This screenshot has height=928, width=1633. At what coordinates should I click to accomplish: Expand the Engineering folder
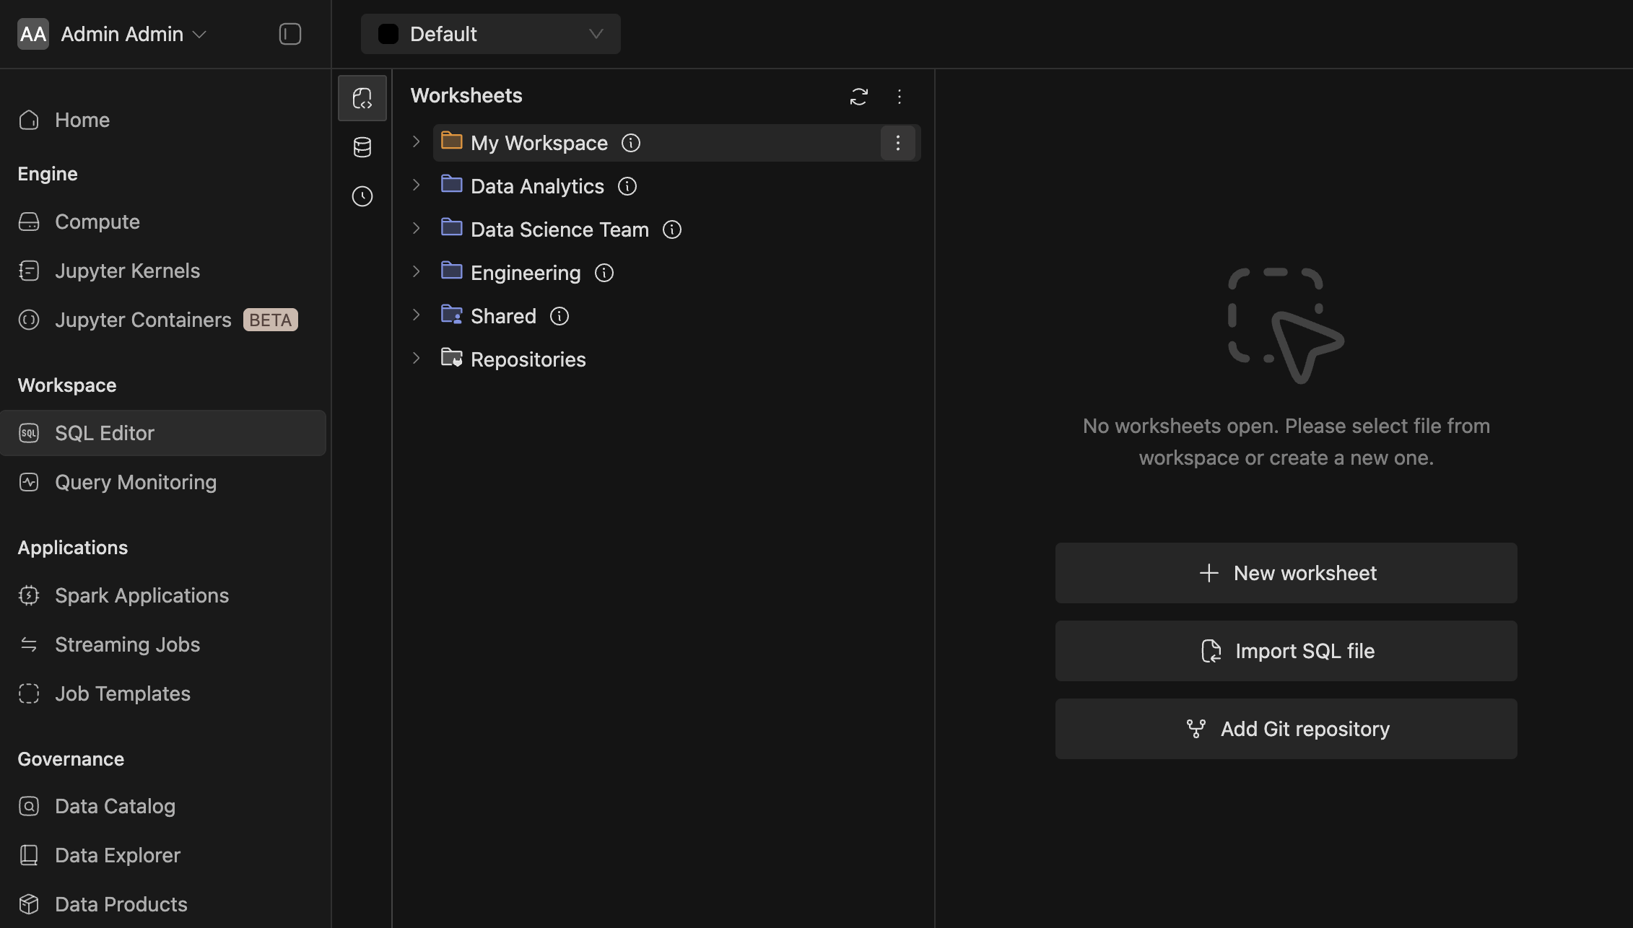click(417, 272)
